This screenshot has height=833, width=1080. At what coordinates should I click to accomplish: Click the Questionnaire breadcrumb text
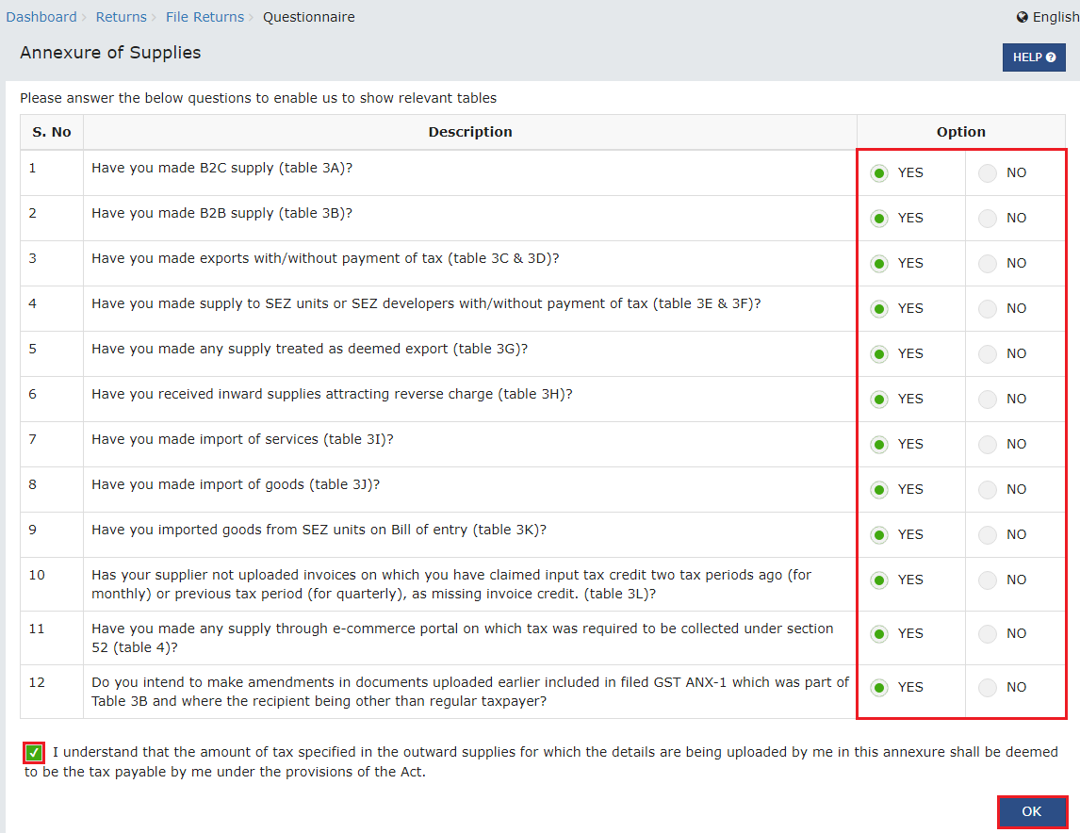308,17
